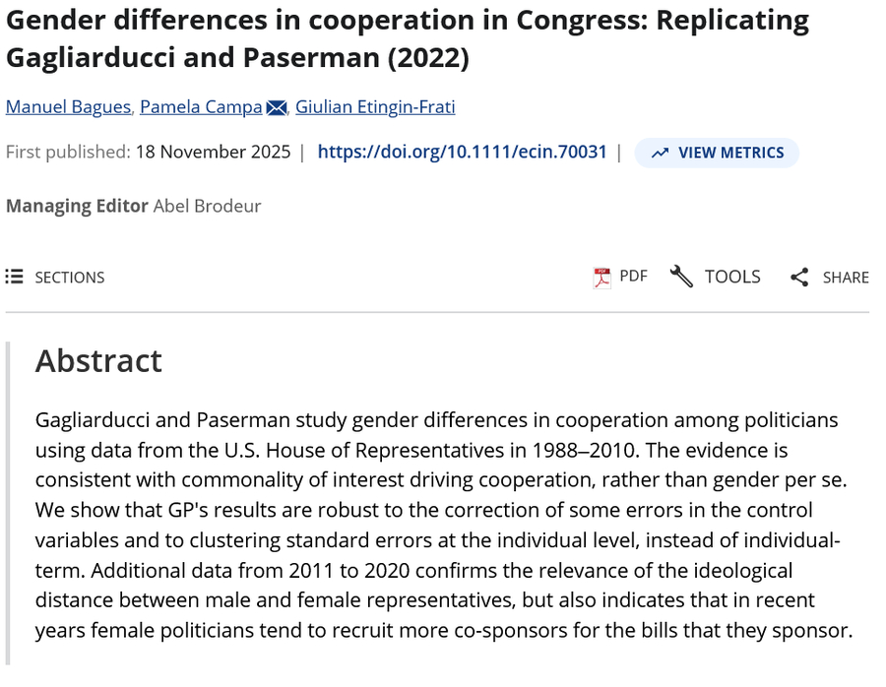Click the article title heading
The width and height of the screenshot is (886, 687).
click(408, 38)
